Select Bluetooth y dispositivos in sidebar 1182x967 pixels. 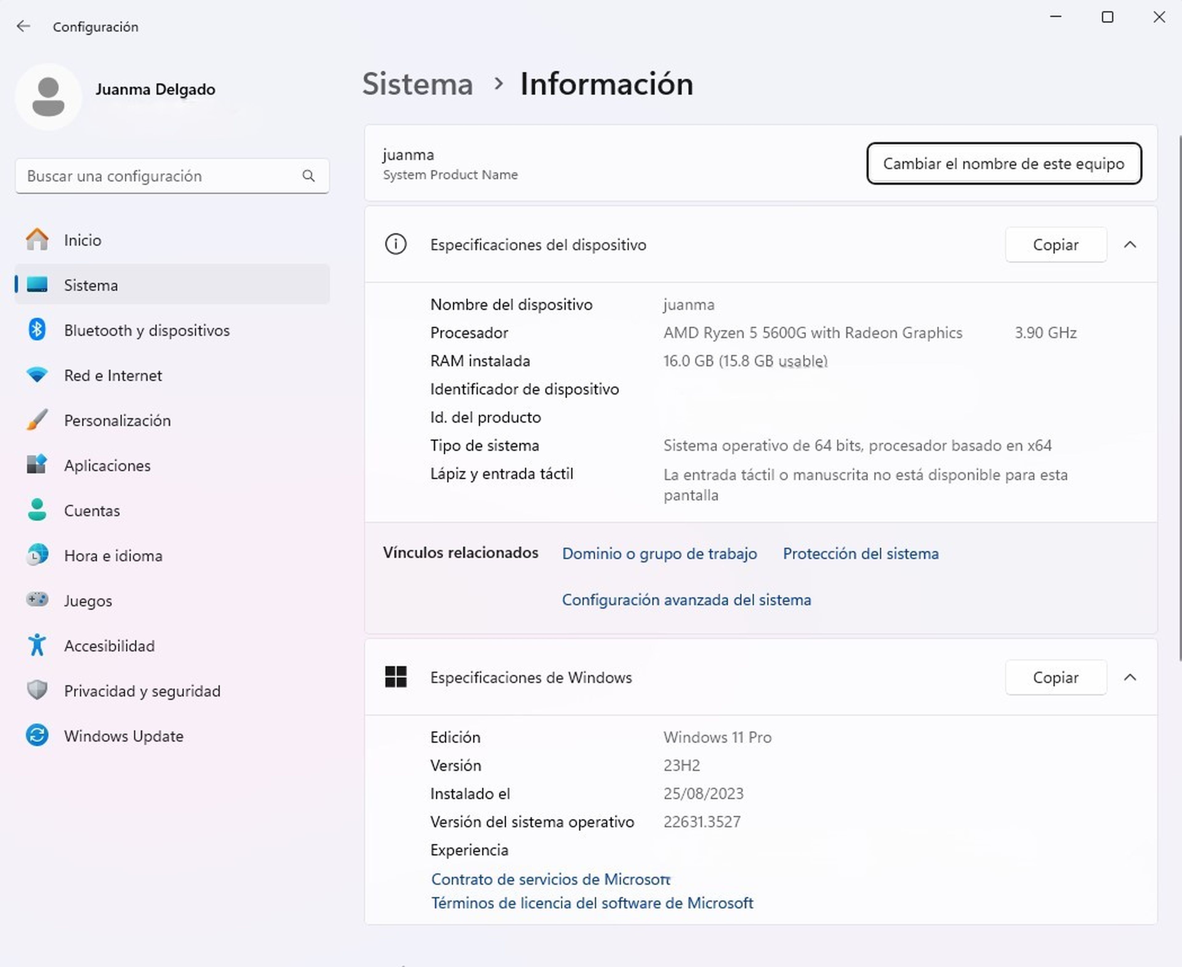(x=172, y=330)
